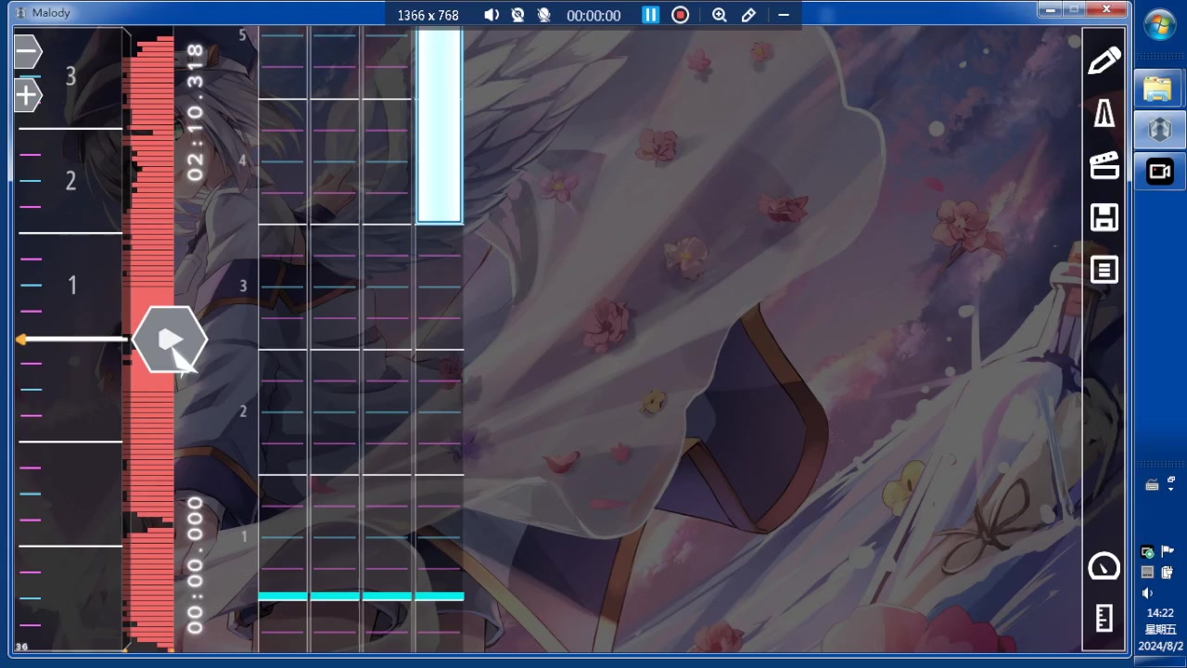Open the screen recorder taskbar icon
1187x668 pixels.
(x=1160, y=172)
